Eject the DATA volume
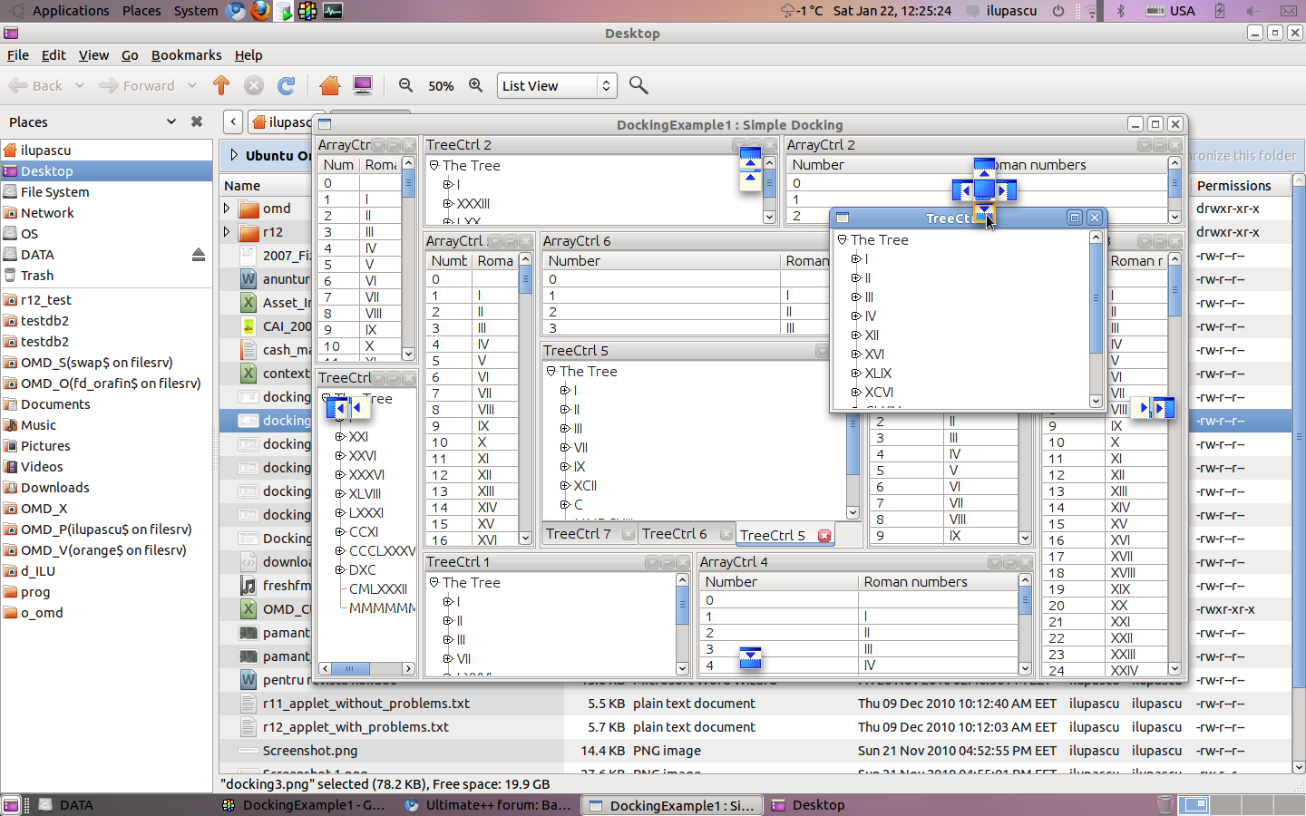1306x816 pixels. (x=198, y=255)
